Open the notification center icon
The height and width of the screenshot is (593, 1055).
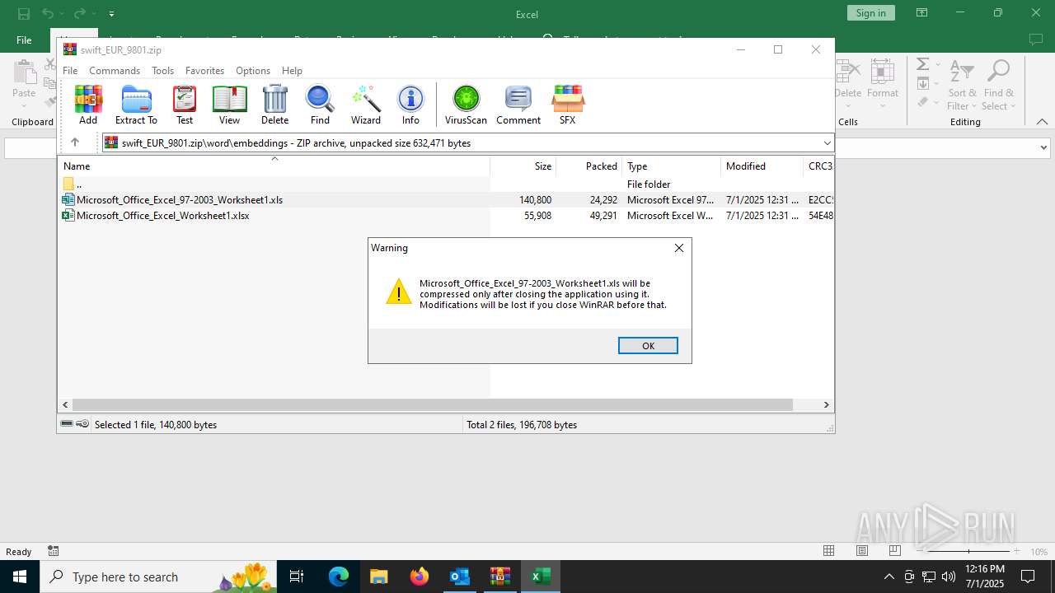click(1028, 577)
